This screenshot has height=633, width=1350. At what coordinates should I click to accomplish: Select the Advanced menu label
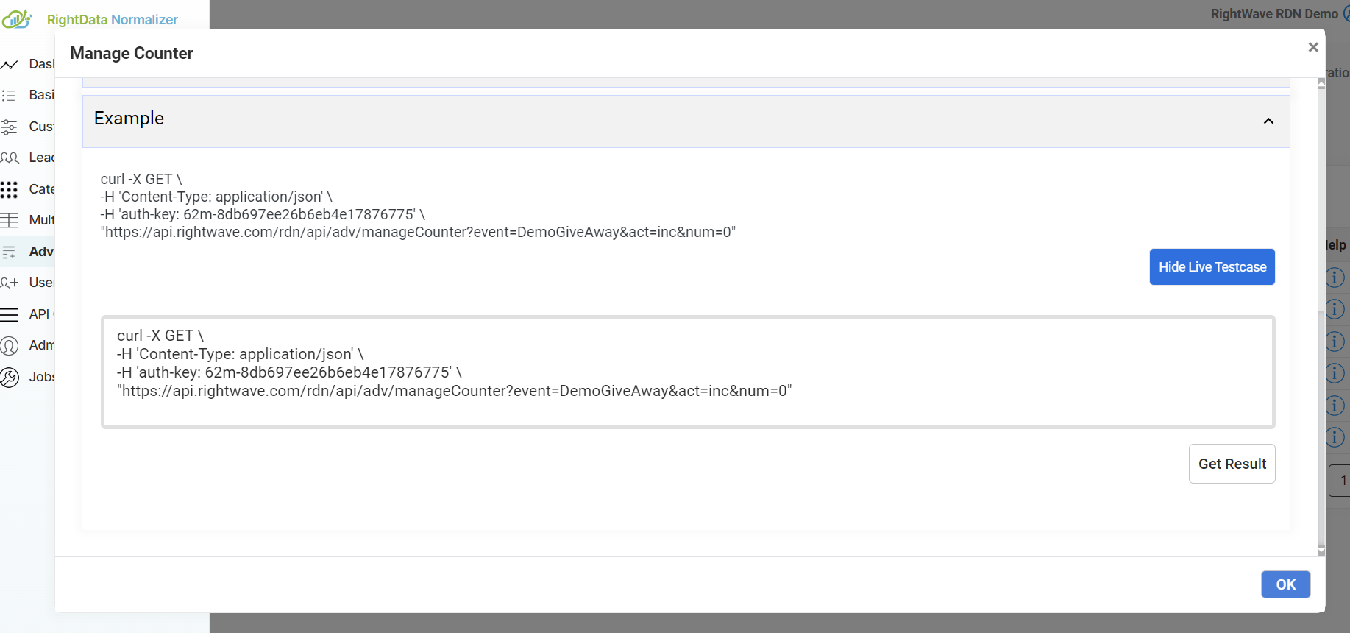tap(42, 252)
